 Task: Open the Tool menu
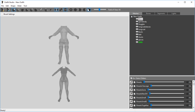[x=25, y=6]
